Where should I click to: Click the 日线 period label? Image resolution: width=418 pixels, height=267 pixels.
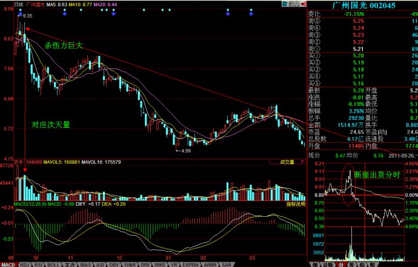coord(19,4)
